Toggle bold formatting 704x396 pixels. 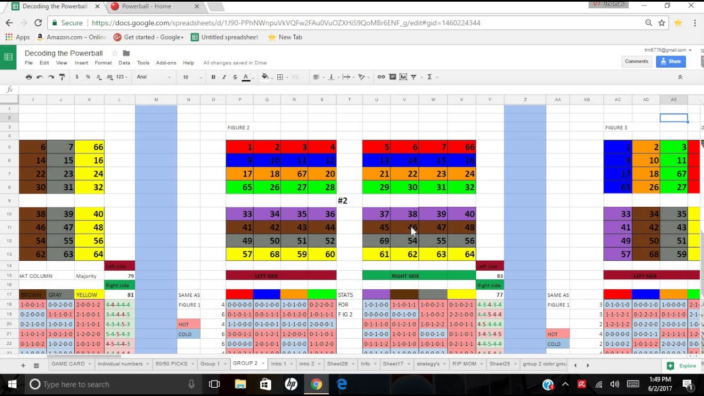[x=213, y=77]
